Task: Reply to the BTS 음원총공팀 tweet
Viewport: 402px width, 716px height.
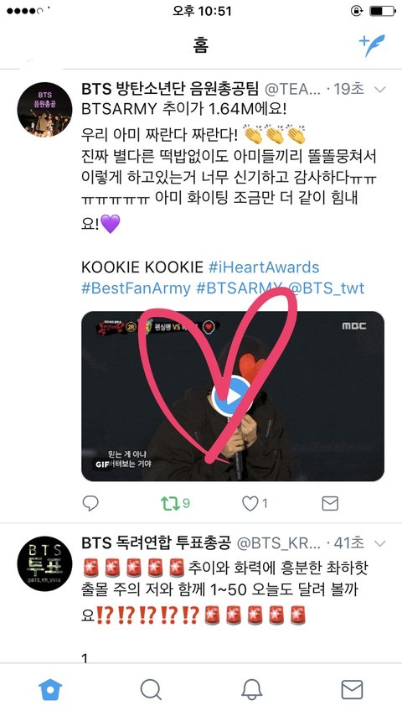Action: 90,503
